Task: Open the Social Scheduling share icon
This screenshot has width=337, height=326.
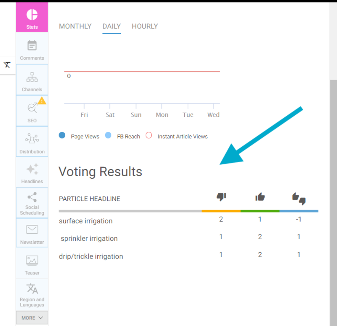Action: click(x=32, y=197)
